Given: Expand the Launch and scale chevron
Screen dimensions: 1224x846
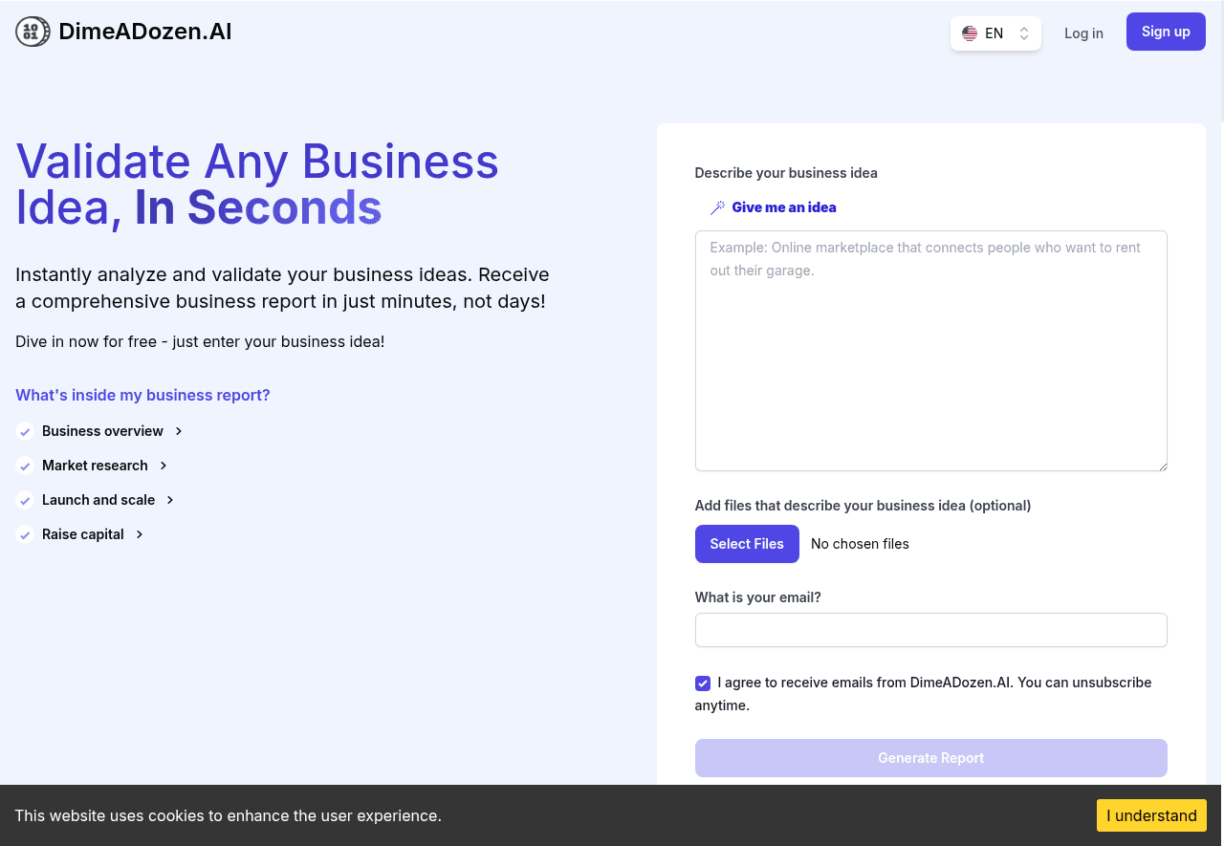Looking at the screenshot, I should (x=170, y=500).
